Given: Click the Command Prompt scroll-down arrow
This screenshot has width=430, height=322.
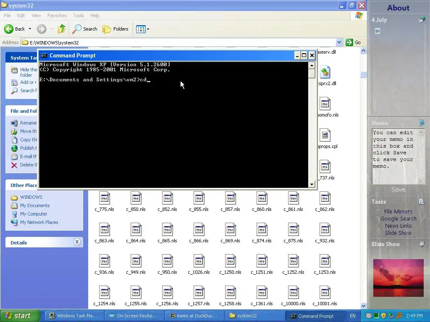Looking at the screenshot, I should tap(312, 184).
